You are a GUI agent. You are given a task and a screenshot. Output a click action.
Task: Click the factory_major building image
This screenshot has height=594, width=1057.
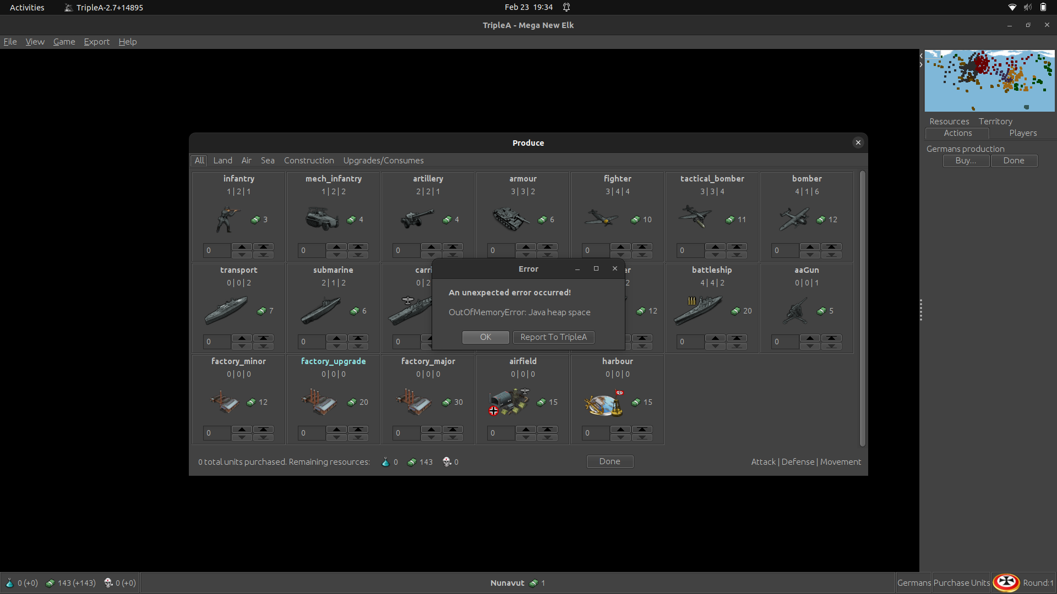coord(415,402)
